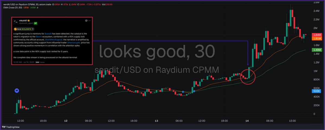Click the red 1.84M price label
Image resolution: width=325 pixels, height=130 pixels.
pyautogui.click(x=317, y=35)
